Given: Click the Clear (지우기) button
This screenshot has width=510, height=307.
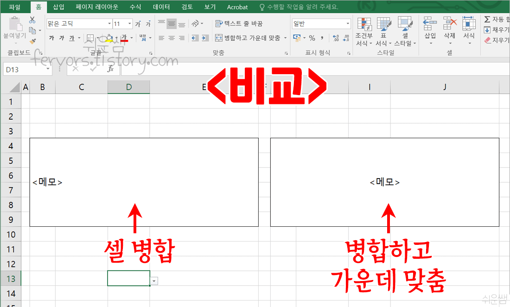Looking at the screenshot, I should point(497,40).
